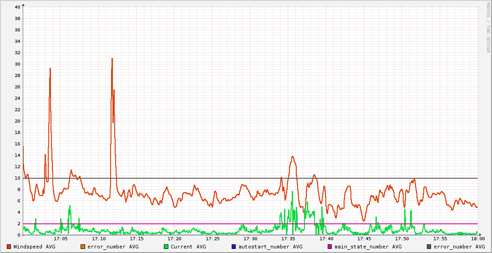Click the magenta main_state_number AVG legend swatch

(330, 247)
